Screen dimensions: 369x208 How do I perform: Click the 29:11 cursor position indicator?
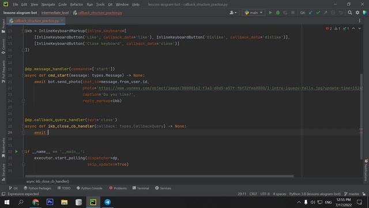[x=242, y=194]
